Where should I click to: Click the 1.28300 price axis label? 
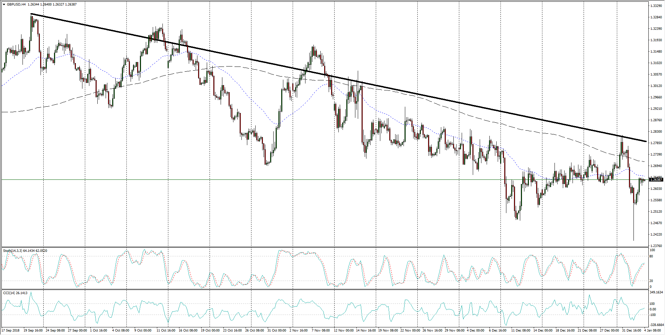[x=656, y=132]
